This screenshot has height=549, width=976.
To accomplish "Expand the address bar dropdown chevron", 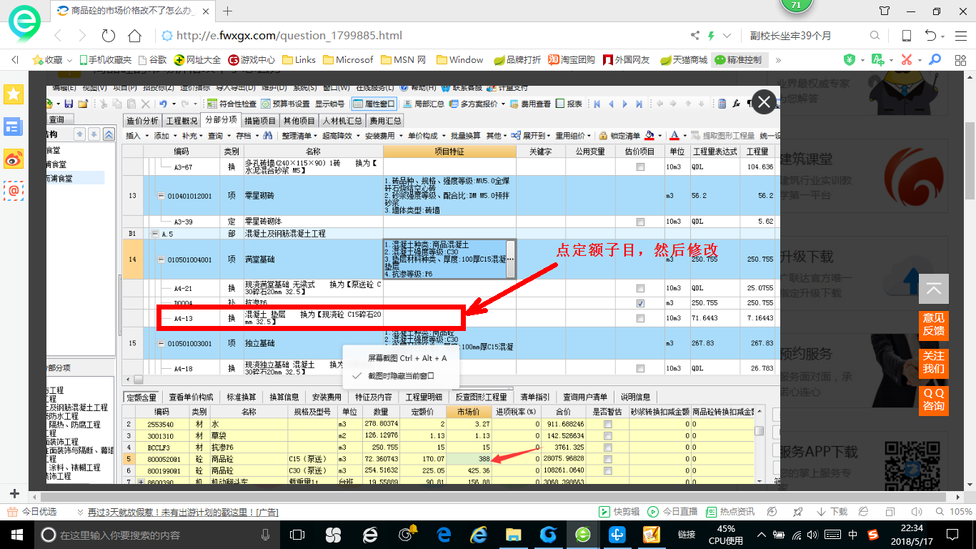I will point(727,36).
